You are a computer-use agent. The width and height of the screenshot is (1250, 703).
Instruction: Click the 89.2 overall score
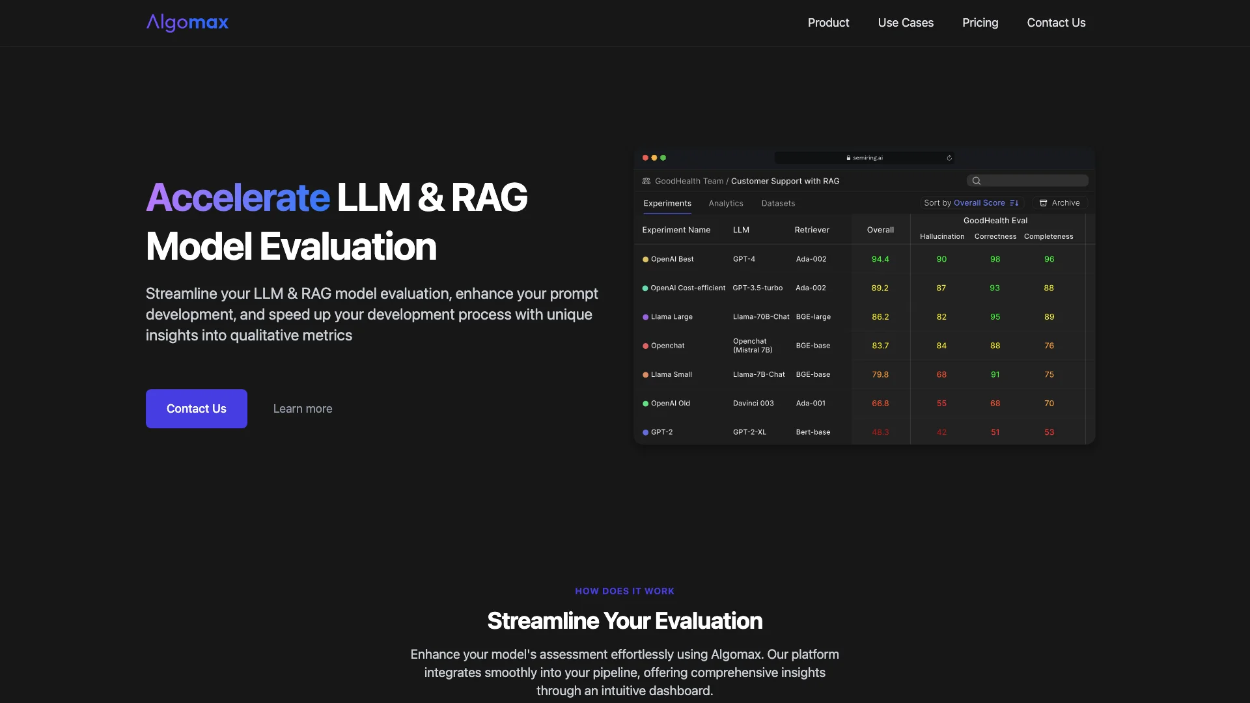[x=880, y=288]
